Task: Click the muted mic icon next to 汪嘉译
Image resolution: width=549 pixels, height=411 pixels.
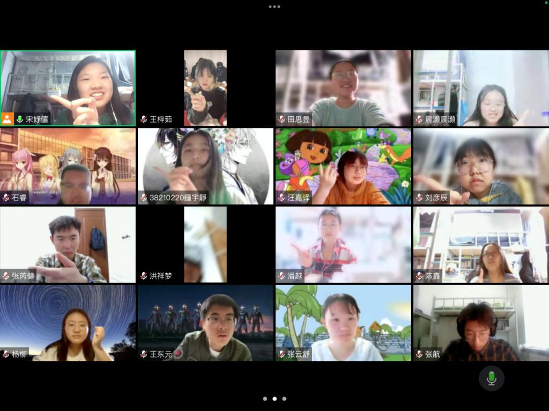Action: click(x=281, y=198)
